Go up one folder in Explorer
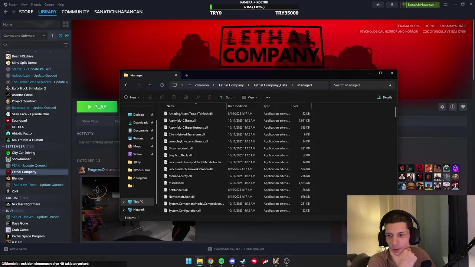 (x=150, y=85)
